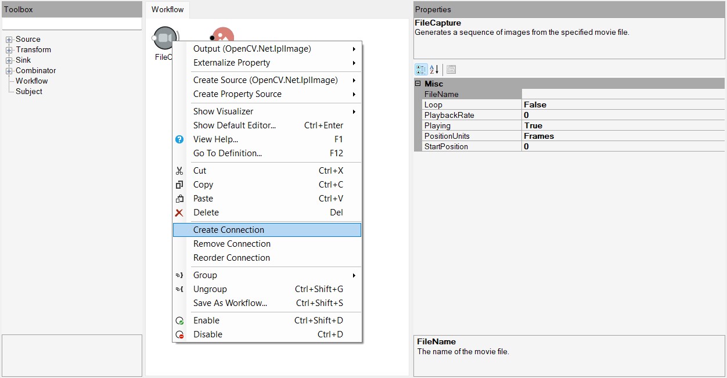Expand the Sink tree node
The height and width of the screenshot is (378, 727).
coord(9,60)
